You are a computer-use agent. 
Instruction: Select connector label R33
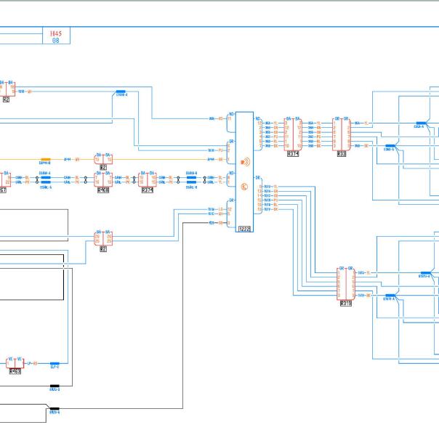coord(342,154)
